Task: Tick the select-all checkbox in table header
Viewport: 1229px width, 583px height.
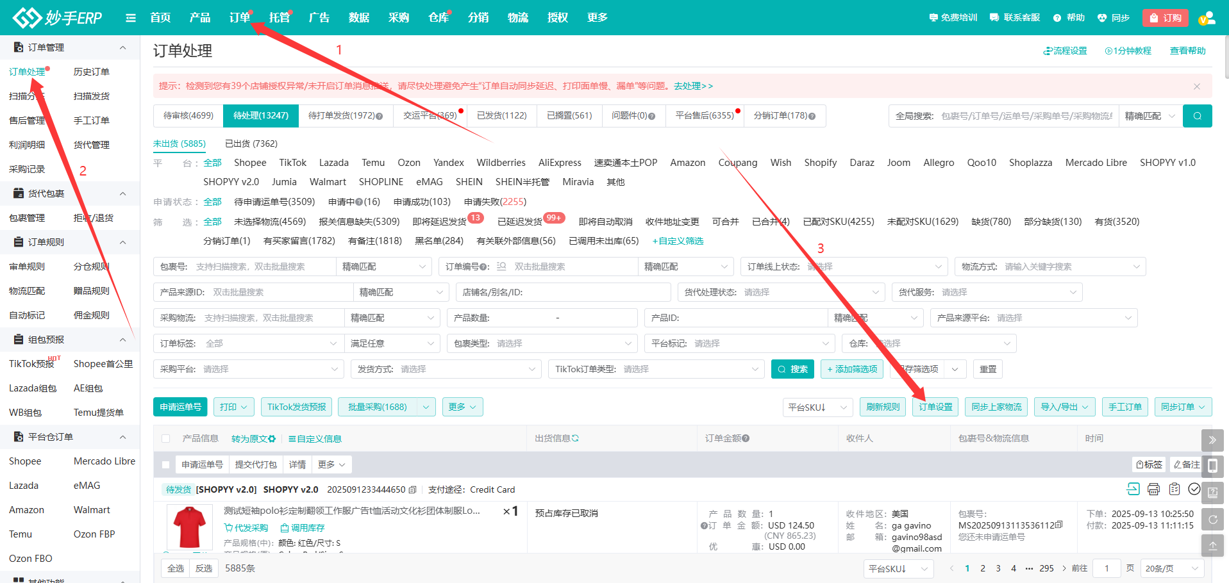Action: pyautogui.click(x=166, y=439)
